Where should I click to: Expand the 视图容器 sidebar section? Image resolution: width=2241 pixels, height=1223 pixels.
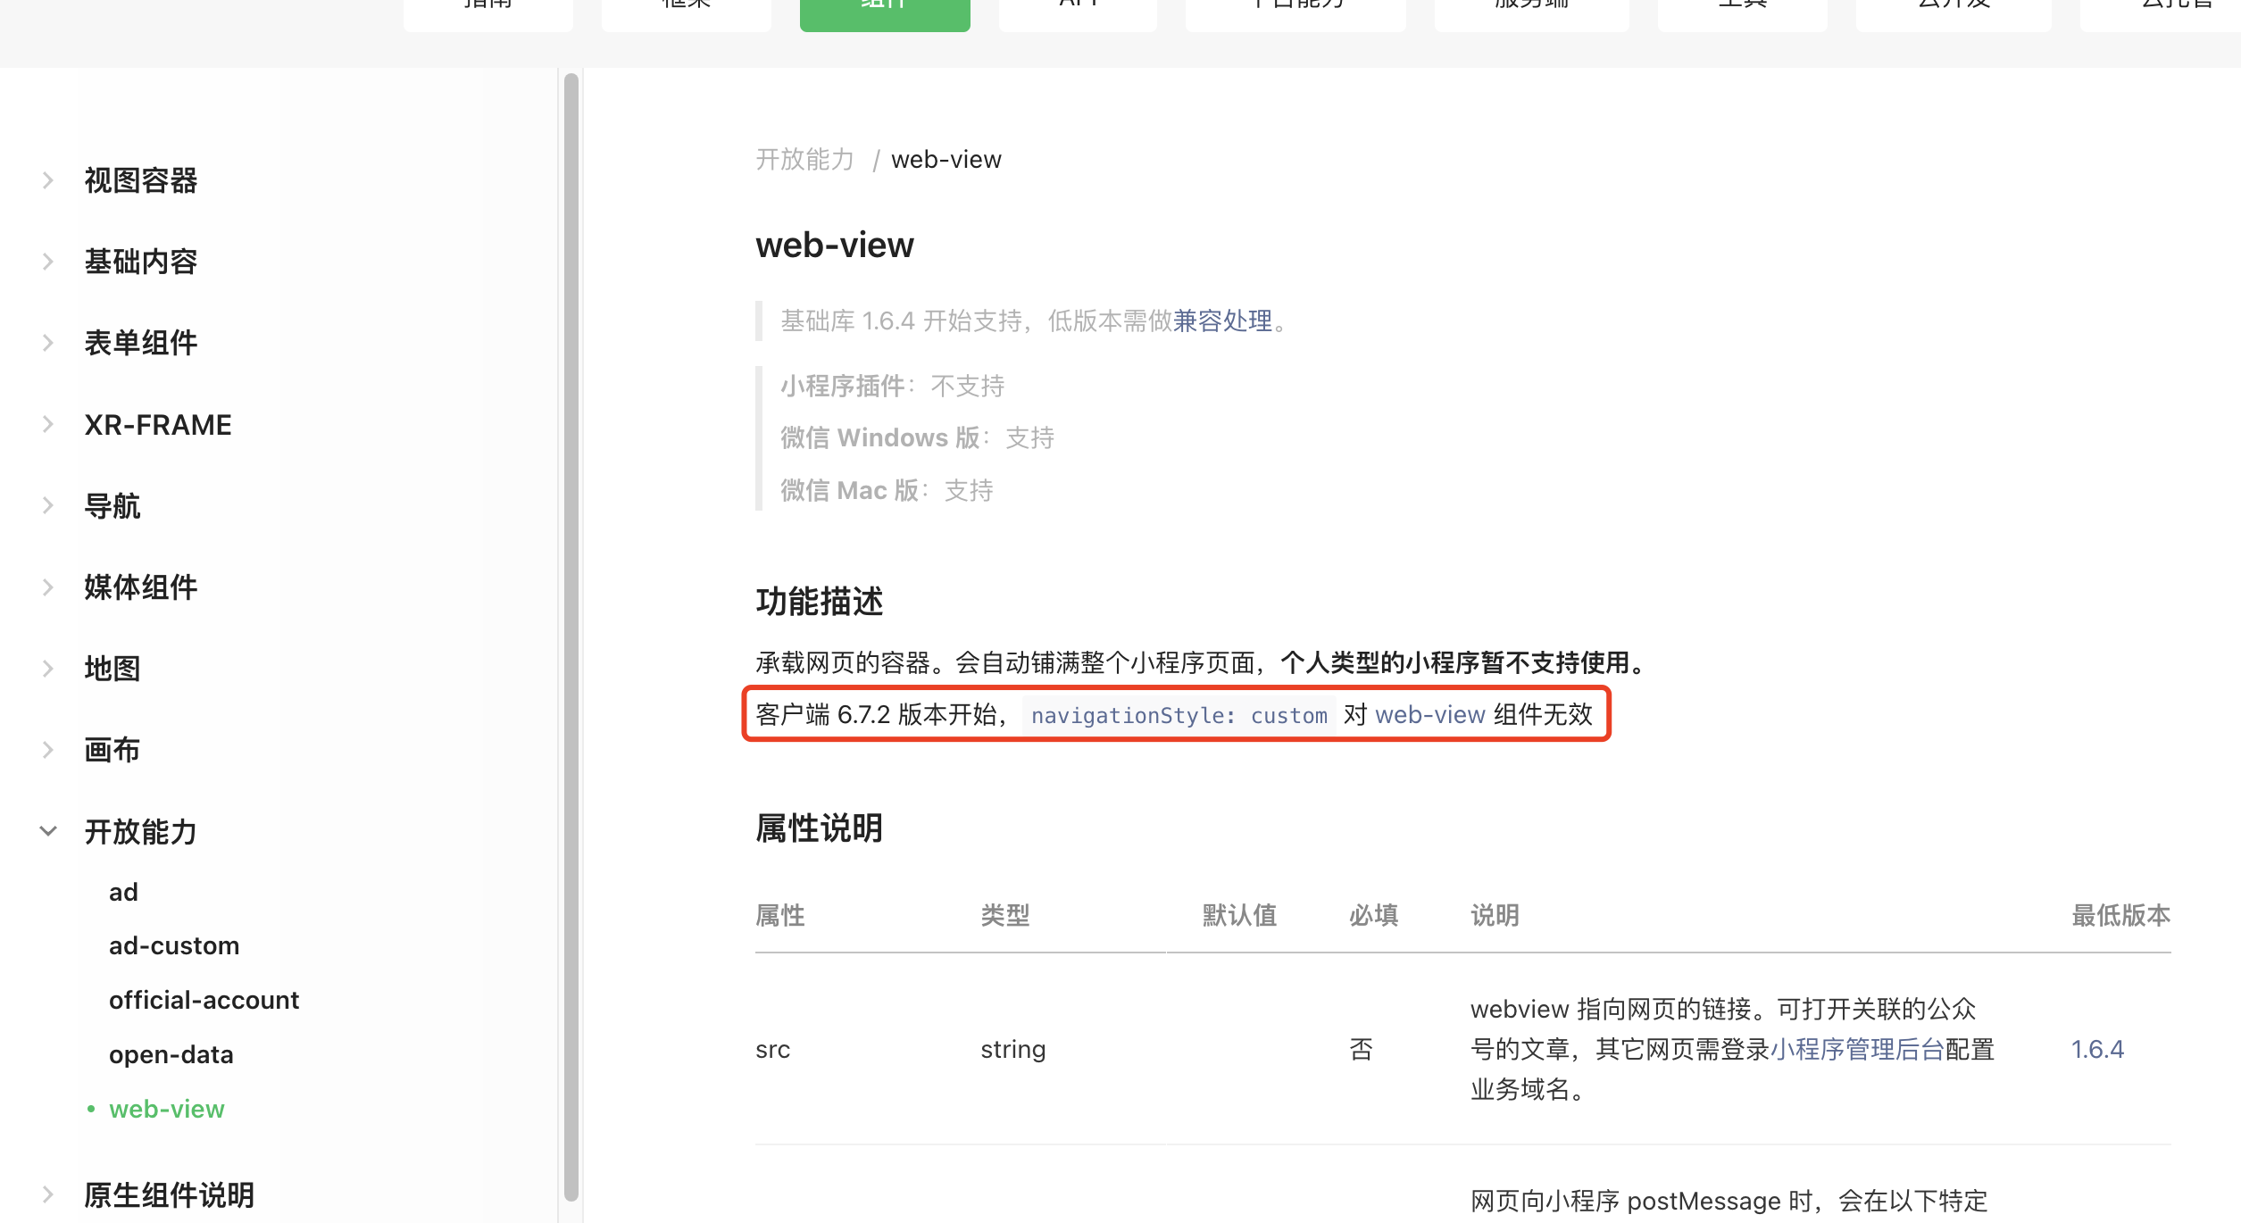[x=48, y=180]
